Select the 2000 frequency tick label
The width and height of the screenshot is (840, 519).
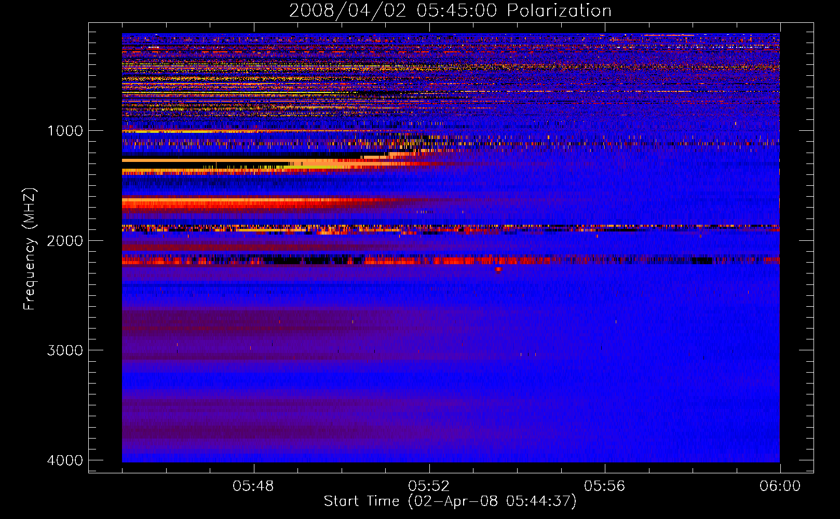65,241
